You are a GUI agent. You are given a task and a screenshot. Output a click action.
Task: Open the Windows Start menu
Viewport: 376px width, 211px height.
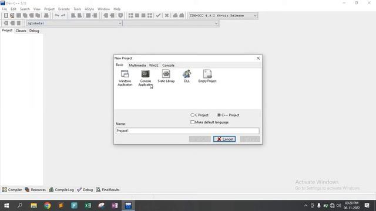click(x=6, y=206)
